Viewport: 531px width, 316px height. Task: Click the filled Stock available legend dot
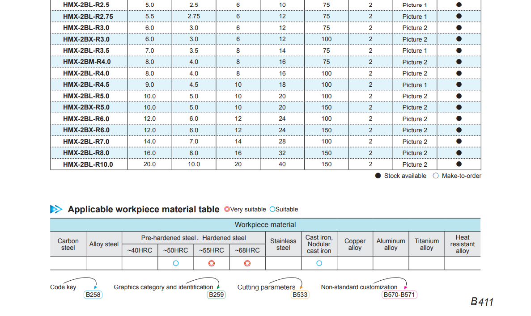[378, 176]
